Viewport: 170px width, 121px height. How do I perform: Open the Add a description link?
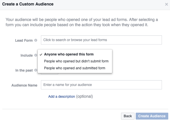tap(62, 97)
